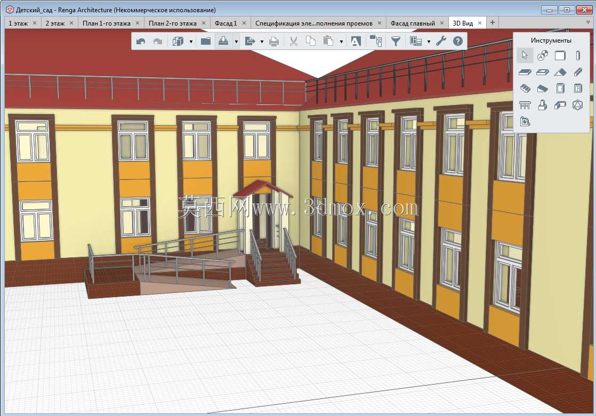Redo the last undone action
The height and width of the screenshot is (416, 596).
click(x=158, y=41)
